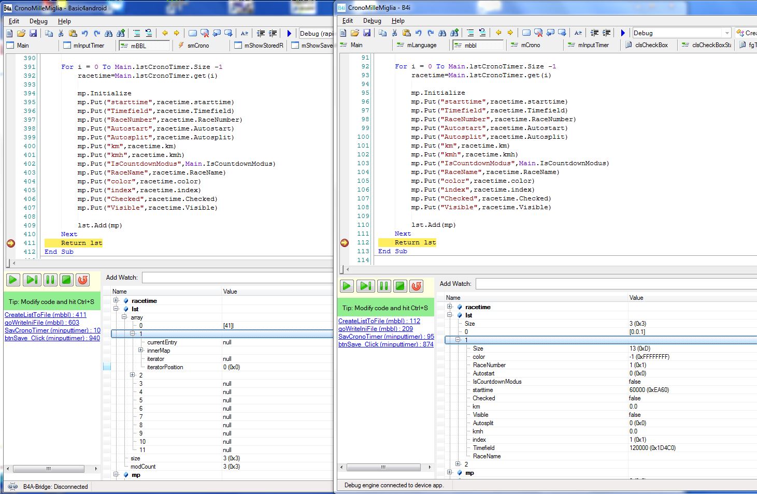Click the scissors Cut icon in B4A toolbar
The height and width of the screenshot is (494, 757).
[61, 33]
